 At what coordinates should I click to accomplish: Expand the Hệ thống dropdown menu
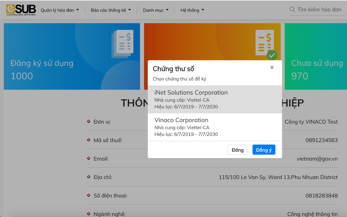click(x=192, y=10)
